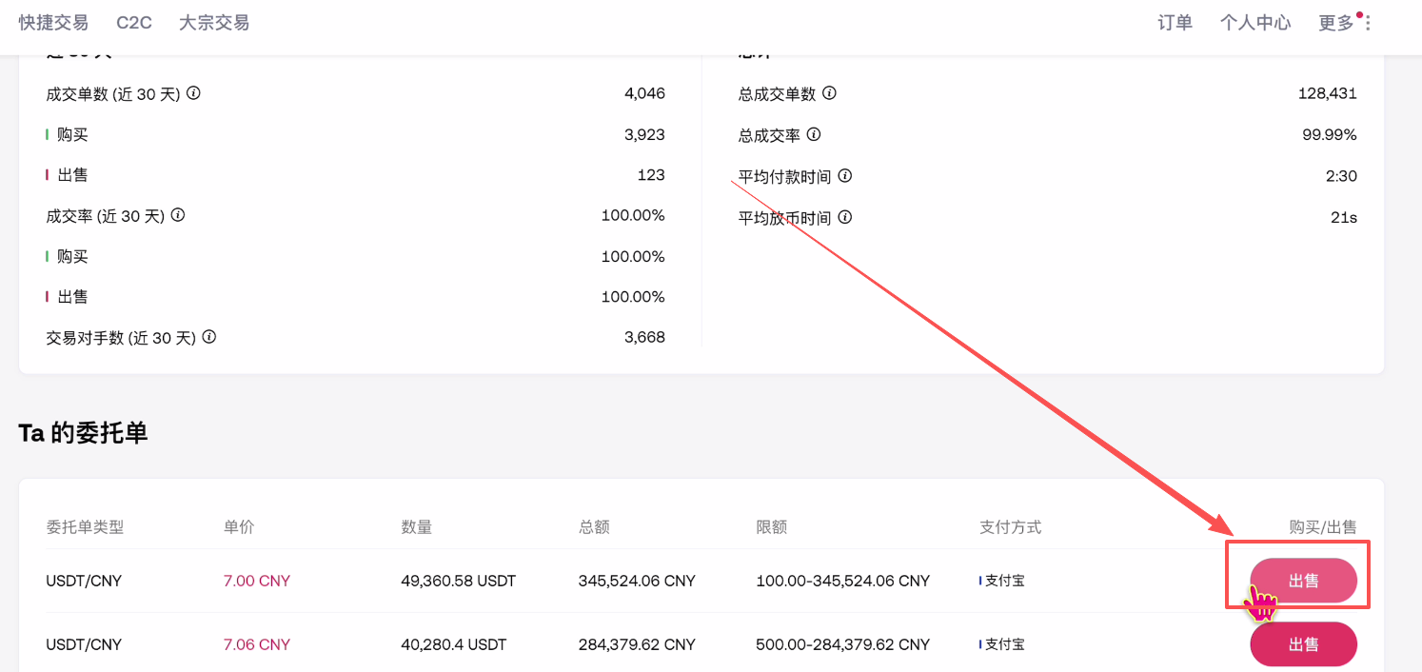Open 订单 from the top navigation
The image size is (1422, 672).
pos(1175,23)
